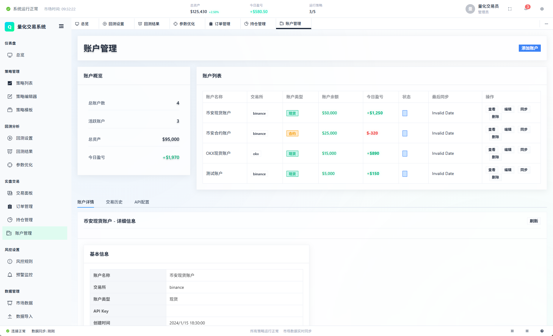Click 删除 for 测试账户
This screenshot has width=553, height=336.
pyautogui.click(x=495, y=177)
